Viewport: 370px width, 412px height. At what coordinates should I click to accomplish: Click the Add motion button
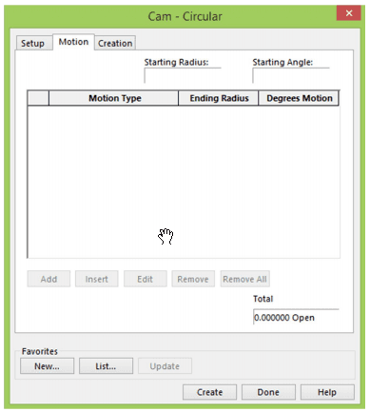[x=49, y=279]
